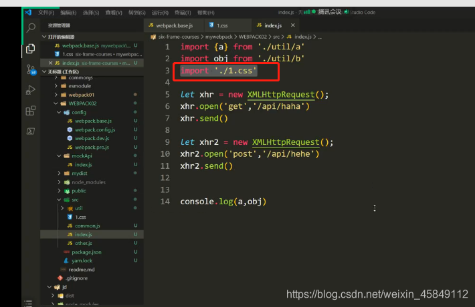Open the Extensions view icon
This screenshot has height=307, width=475.
pos(30,111)
